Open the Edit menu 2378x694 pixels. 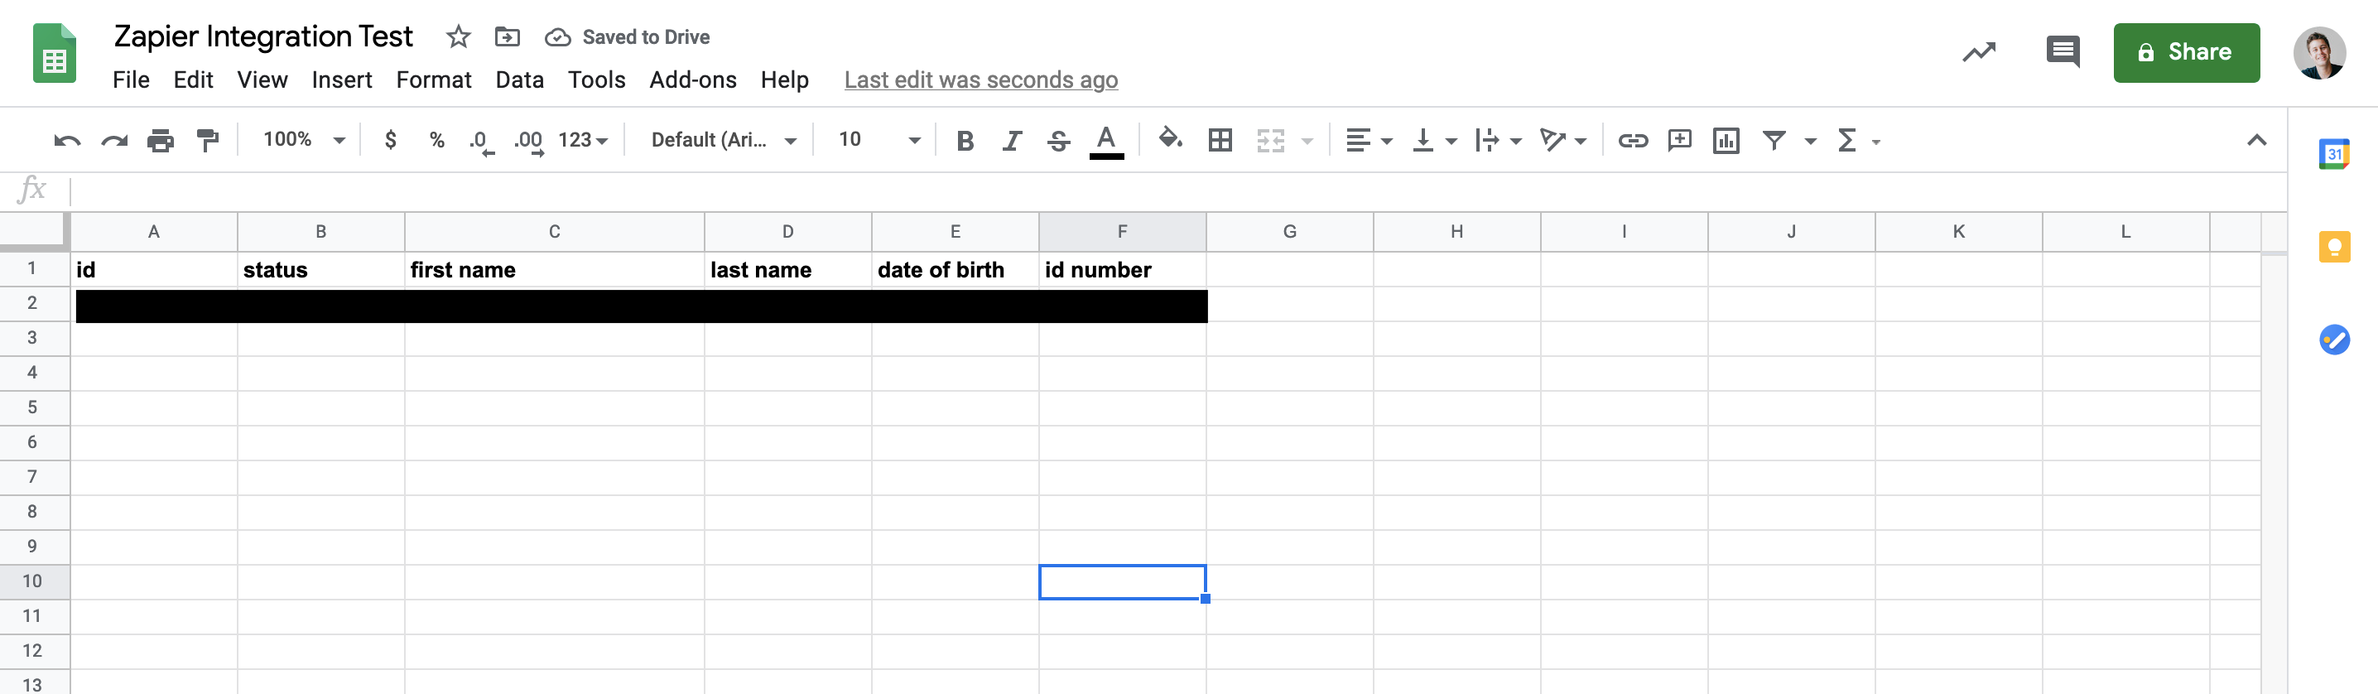coord(193,80)
